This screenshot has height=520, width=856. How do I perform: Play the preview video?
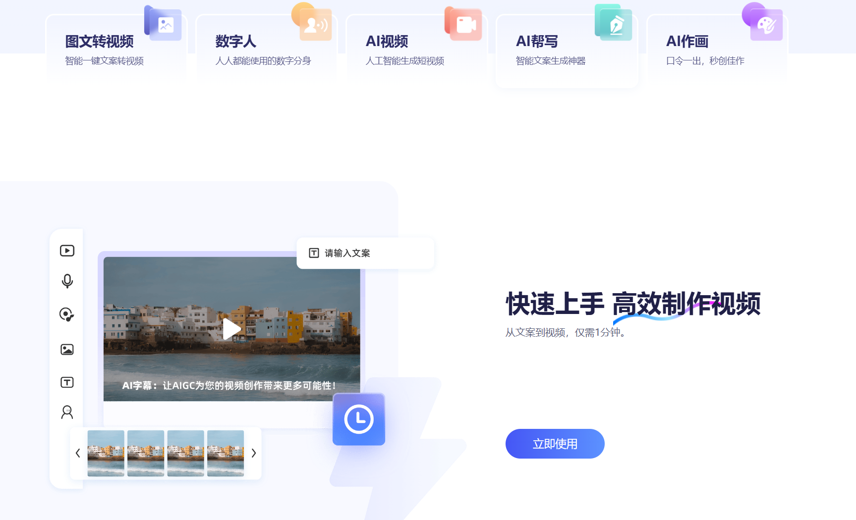click(x=231, y=329)
